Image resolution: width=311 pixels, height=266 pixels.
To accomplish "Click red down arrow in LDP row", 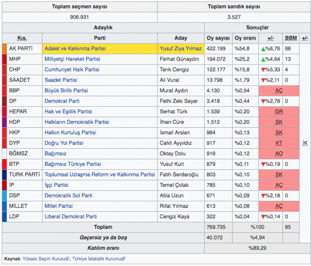I will (263, 216).
